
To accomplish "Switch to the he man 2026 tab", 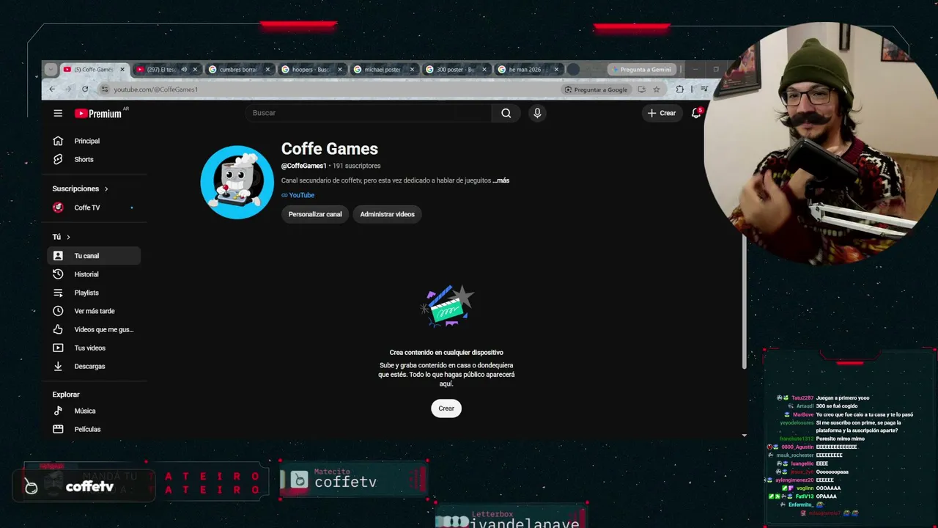I will [528, 70].
